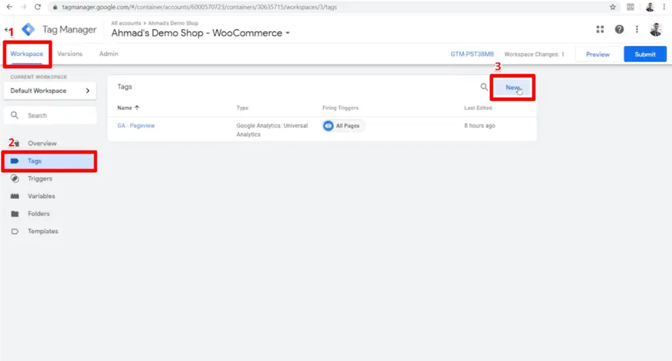Click Ahmad's Demo Shop breadcrumb
This screenshot has height=361, width=672.
pyautogui.click(x=173, y=23)
